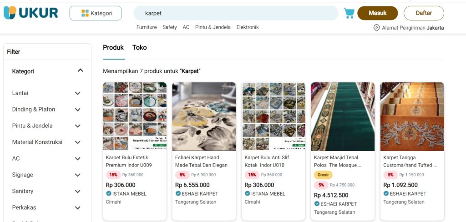466x222 pixels.
Task: Expand the Lantai category
Action: tap(78, 93)
